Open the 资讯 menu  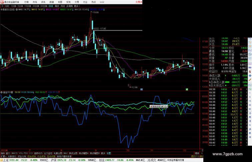pos(43,2)
